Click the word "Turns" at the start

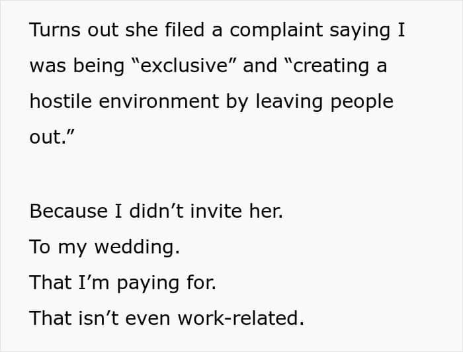click(x=55, y=30)
